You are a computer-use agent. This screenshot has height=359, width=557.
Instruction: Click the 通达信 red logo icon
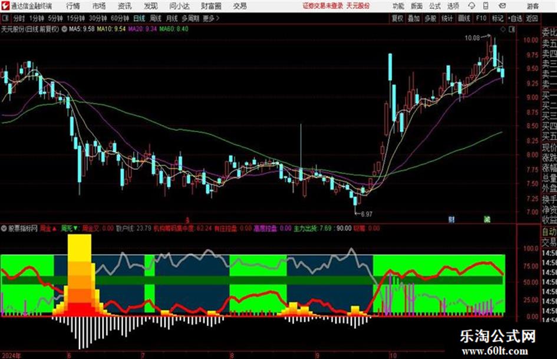click(x=5, y=6)
